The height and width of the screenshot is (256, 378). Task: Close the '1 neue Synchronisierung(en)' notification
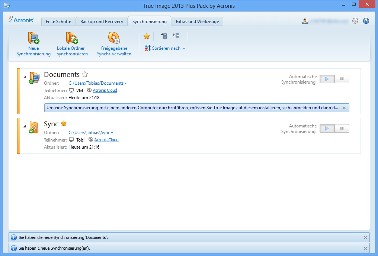pos(365,248)
